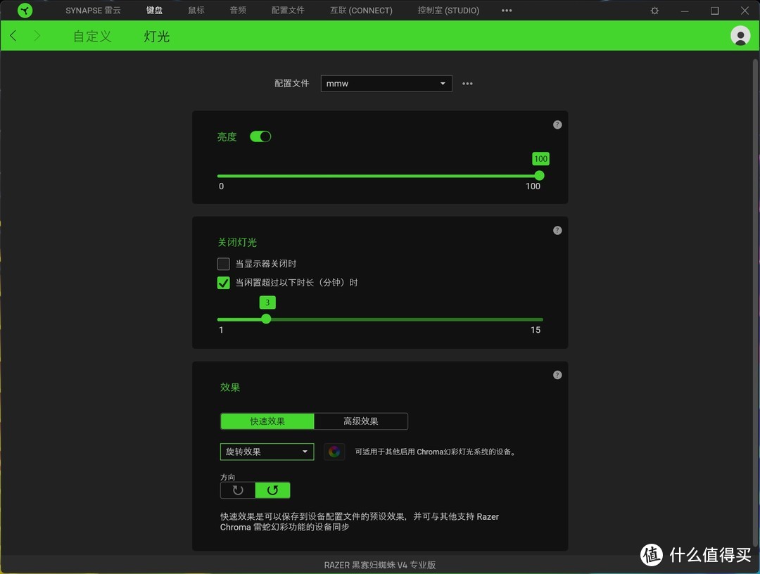This screenshot has height=574, width=760.
Task: Select counterclockwise rotation direction
Action: [x=272, y=490]
